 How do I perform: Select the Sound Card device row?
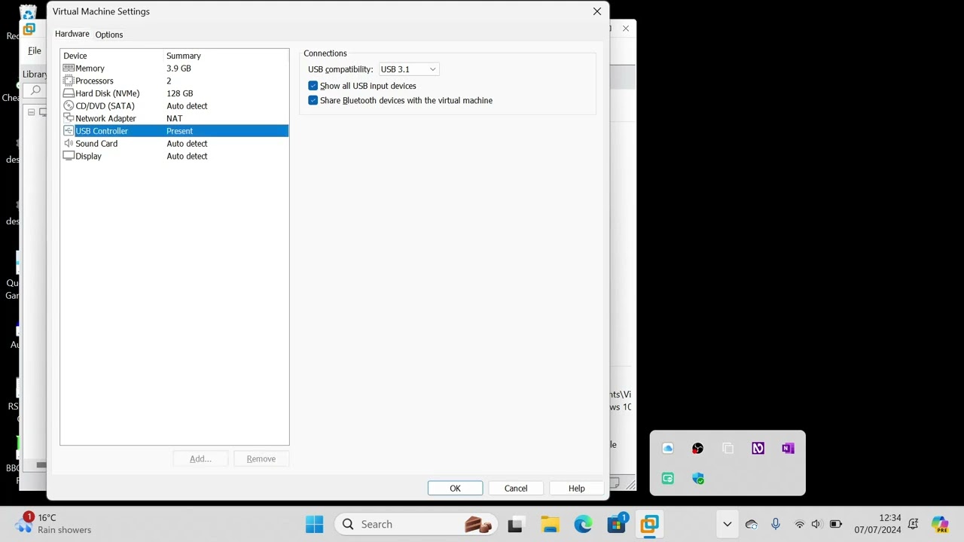coord(175,144)
